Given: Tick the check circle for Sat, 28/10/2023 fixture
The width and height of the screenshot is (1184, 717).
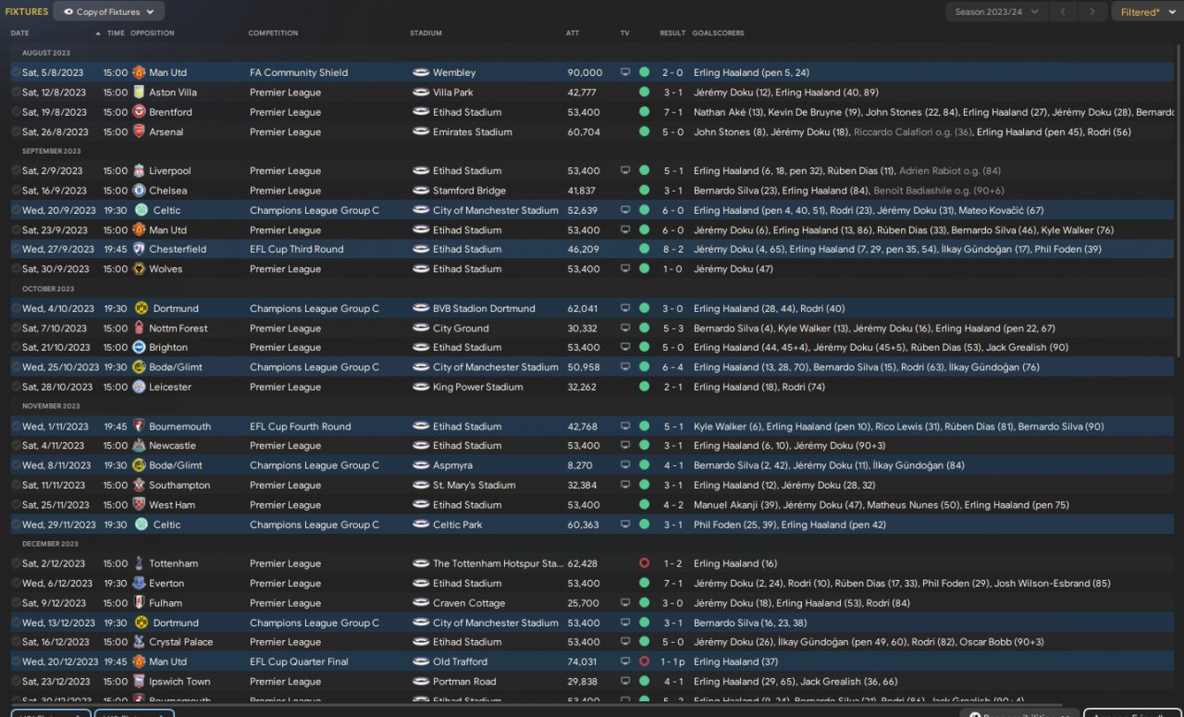Looking at the screenshot, I should point(16,387).
